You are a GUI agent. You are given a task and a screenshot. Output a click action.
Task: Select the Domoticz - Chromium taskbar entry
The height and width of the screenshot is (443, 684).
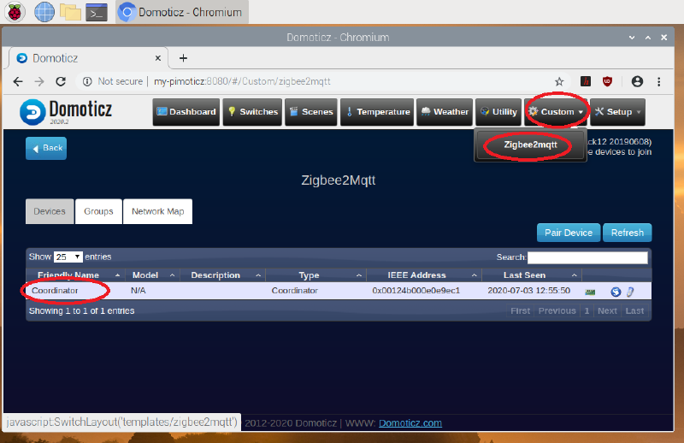point(182,12)
